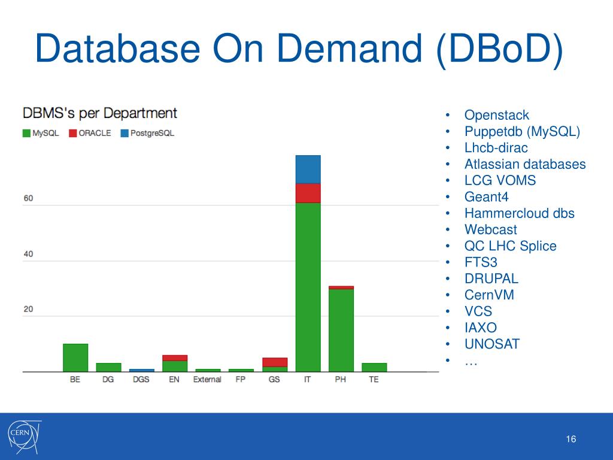The image size is (613, 460).
Task: Click the slide number 16
Action: (x=571, y=439)
